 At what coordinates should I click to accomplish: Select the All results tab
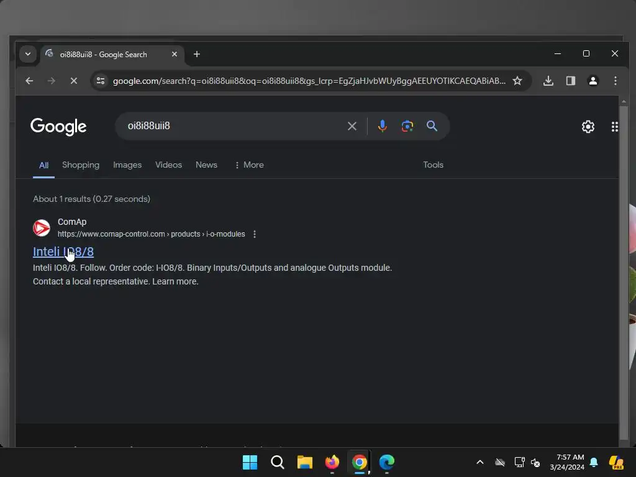44,165
